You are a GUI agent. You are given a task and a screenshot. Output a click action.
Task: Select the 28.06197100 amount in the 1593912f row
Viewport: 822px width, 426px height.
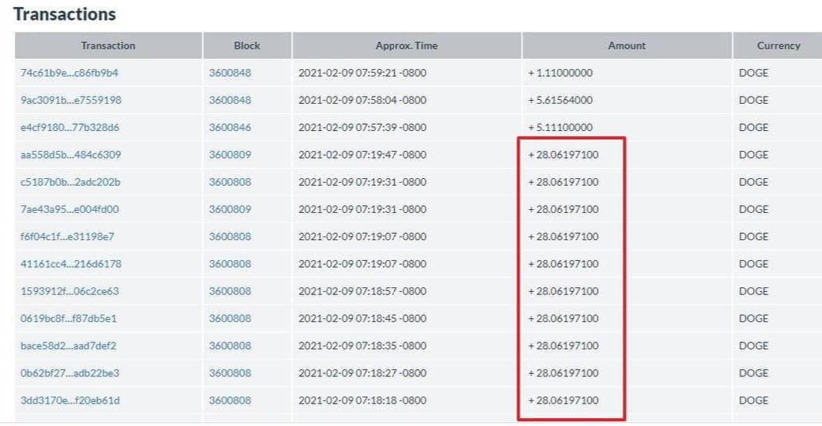563,290
